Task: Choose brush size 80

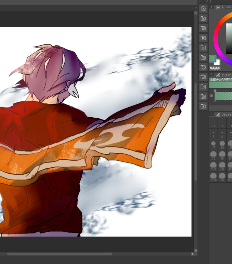Action: [x=222, y=155]
